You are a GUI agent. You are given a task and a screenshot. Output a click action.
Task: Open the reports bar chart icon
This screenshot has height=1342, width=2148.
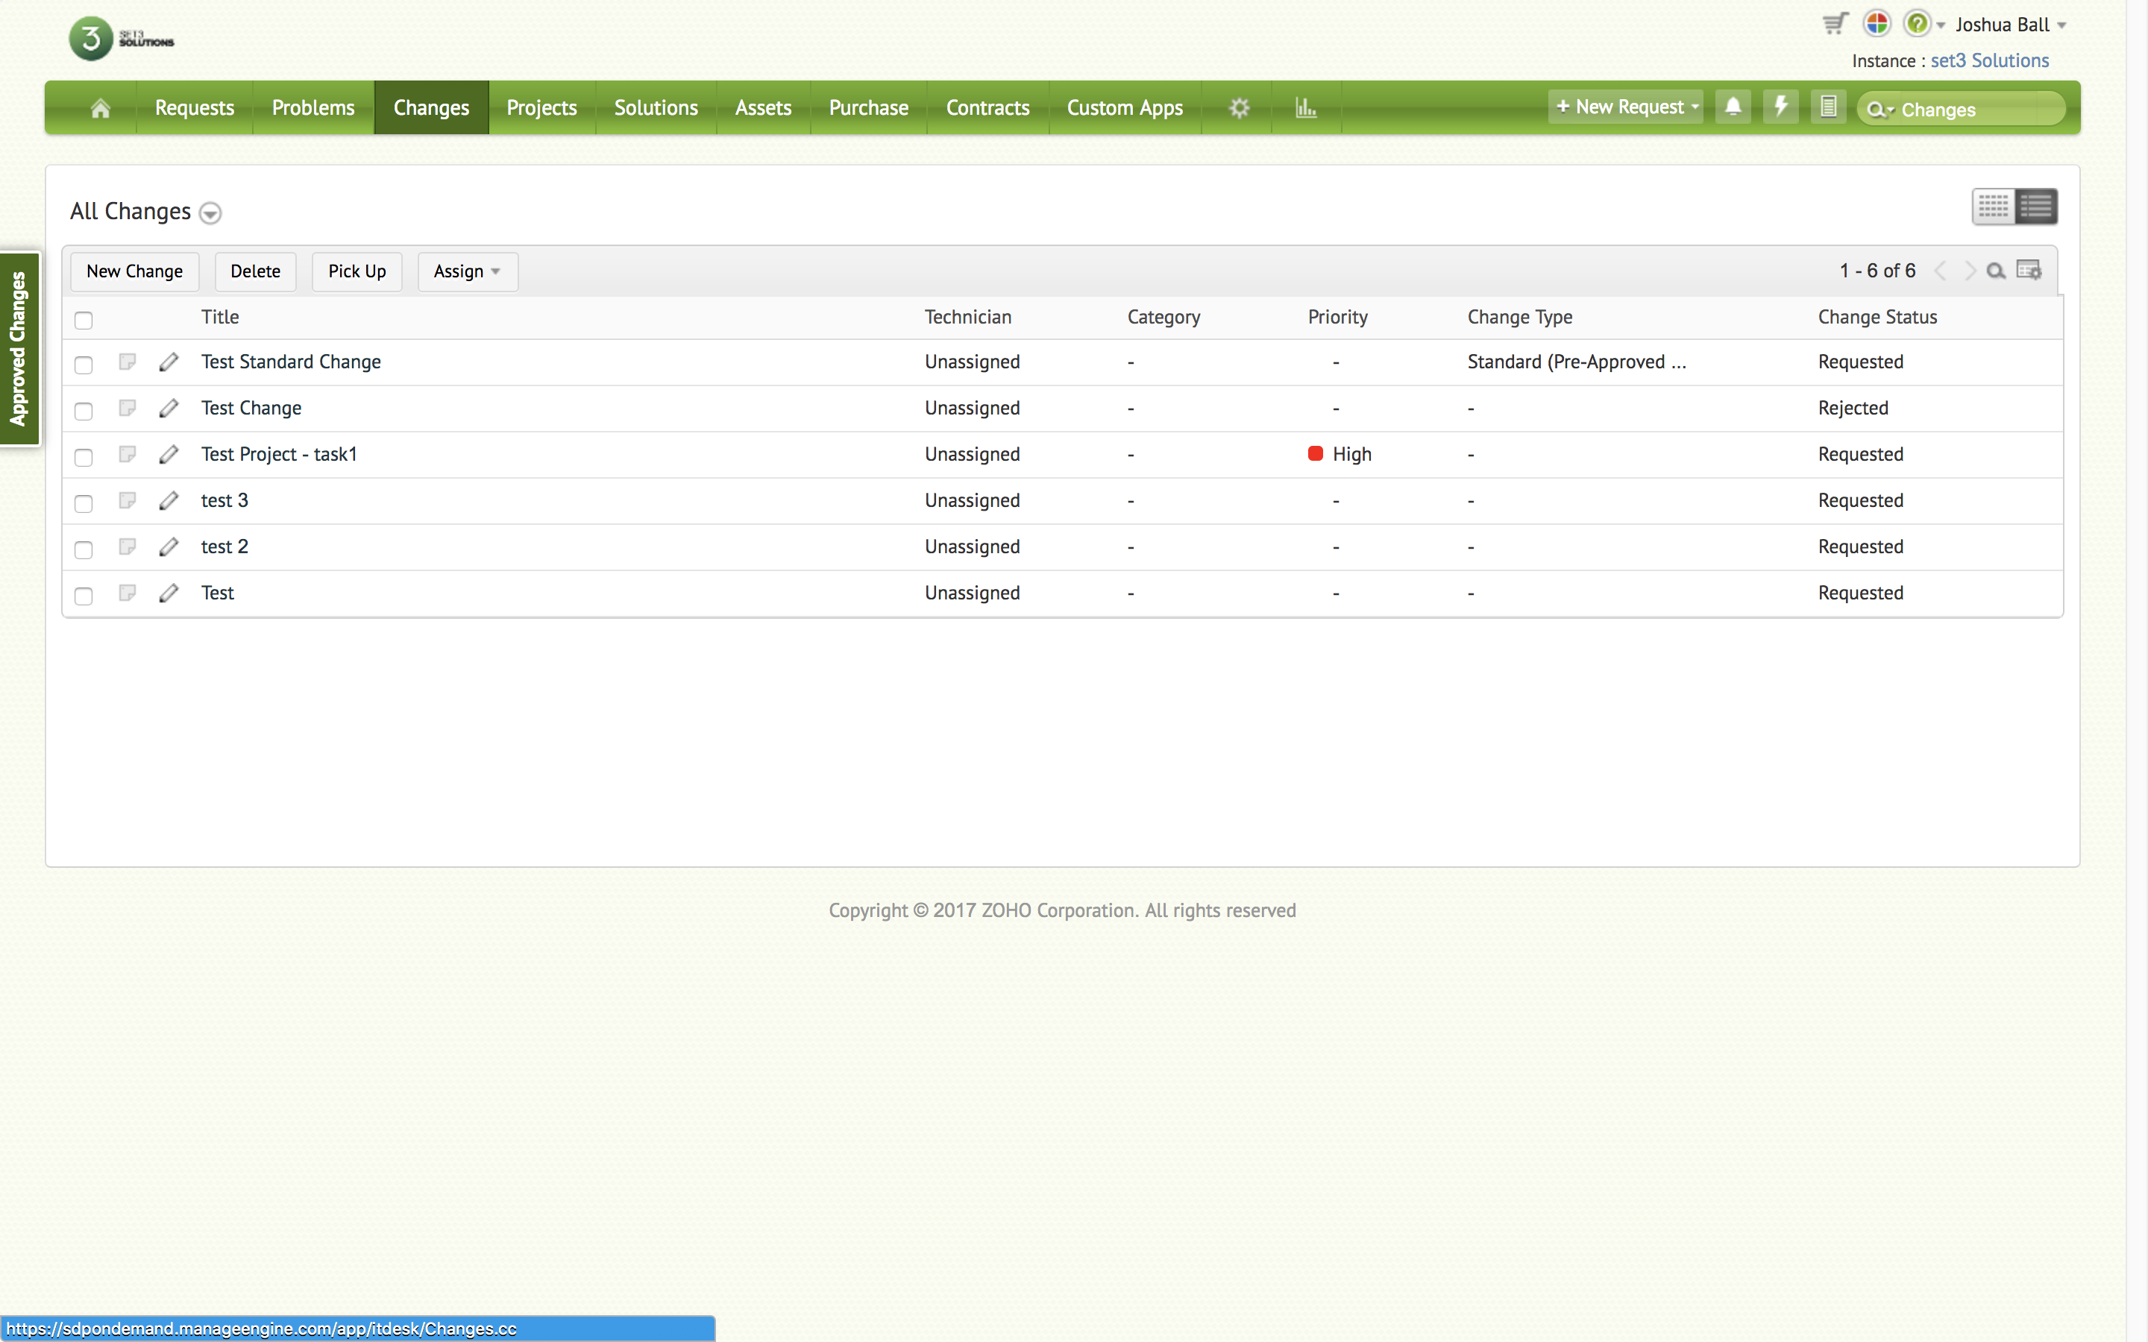coord(1306,108)
